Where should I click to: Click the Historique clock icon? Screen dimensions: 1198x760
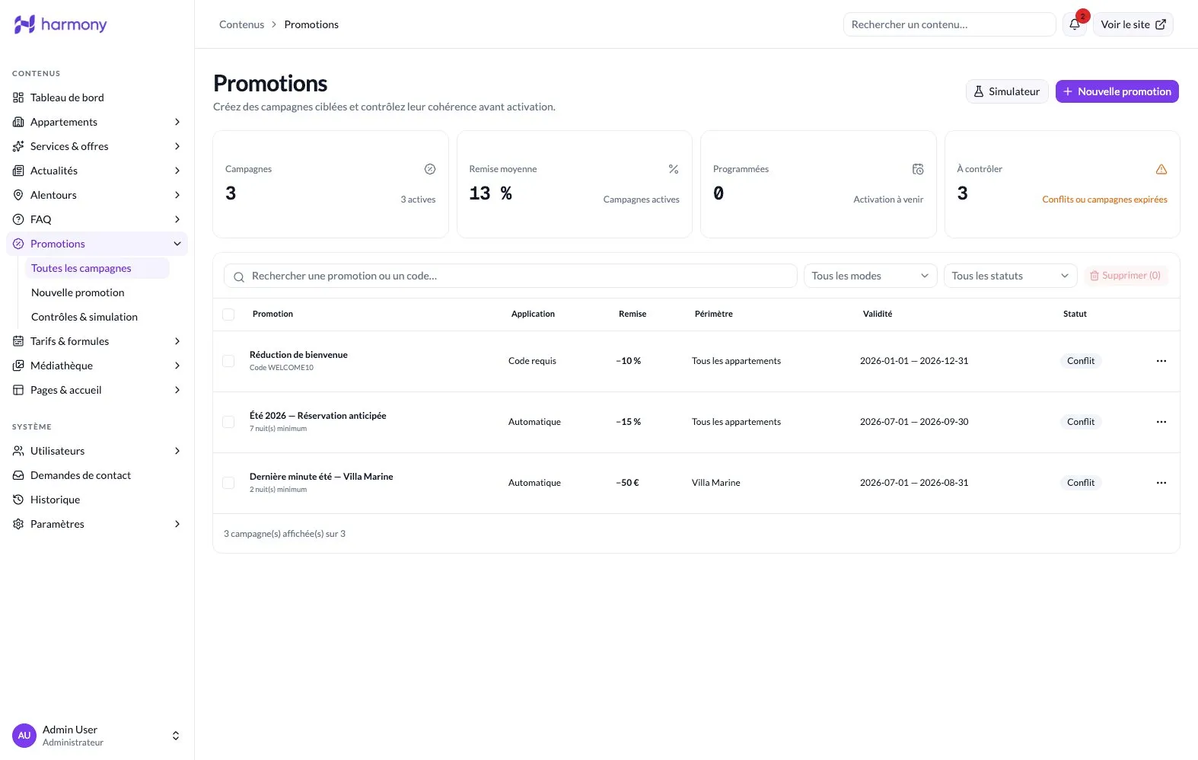coord(18,500)
